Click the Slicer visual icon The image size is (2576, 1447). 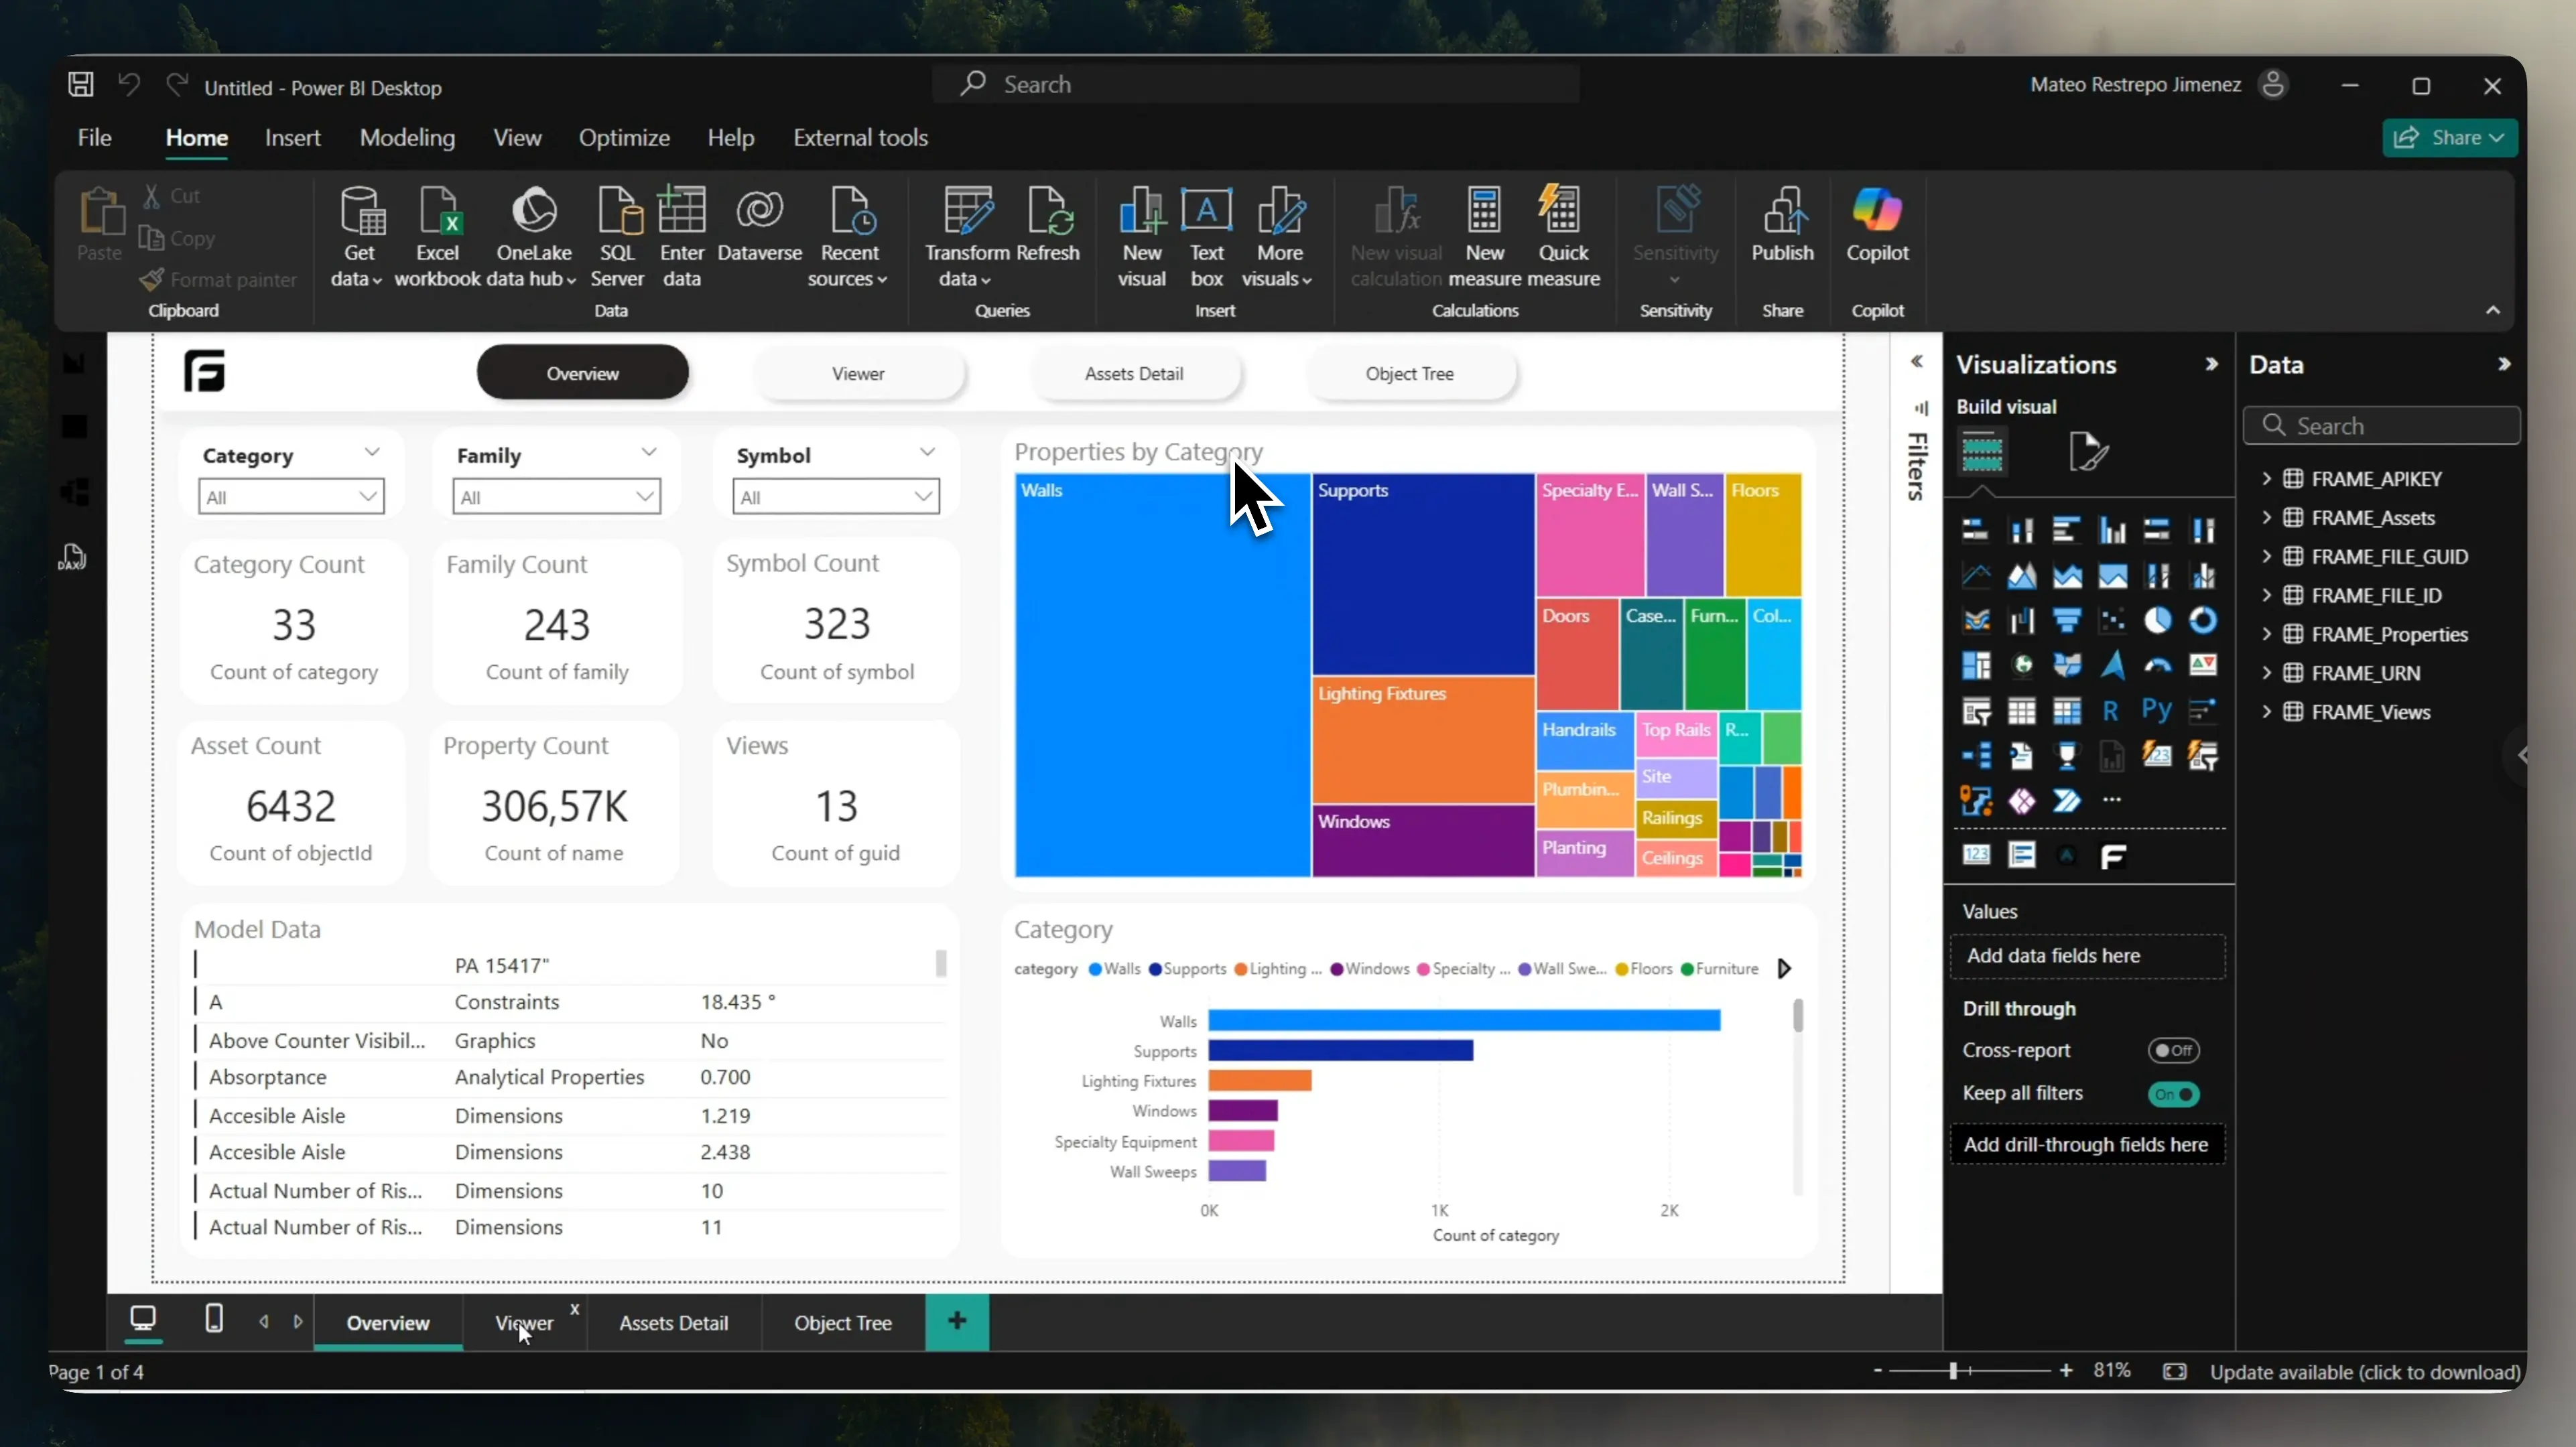(x=1977, y=711)
